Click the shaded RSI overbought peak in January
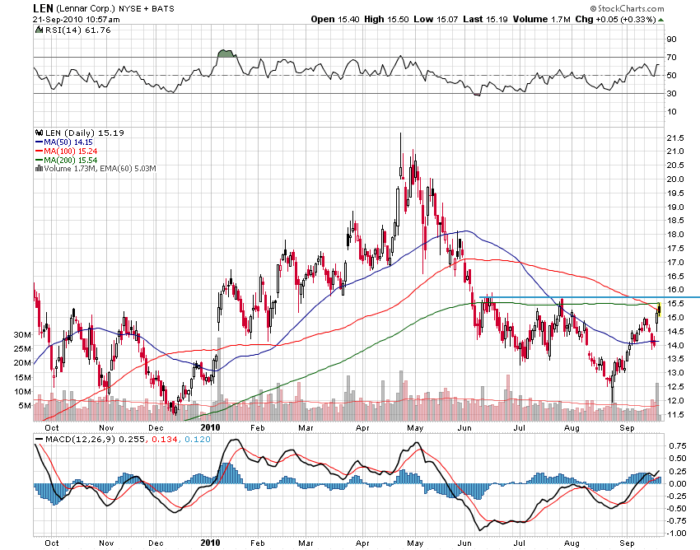The width and height of the screenshot is (700, 550). click(226, 54)
